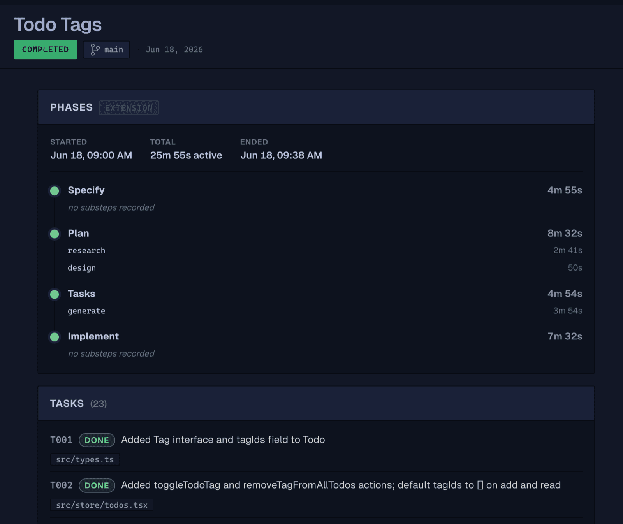Click the green Plan phase status dot

55,234
